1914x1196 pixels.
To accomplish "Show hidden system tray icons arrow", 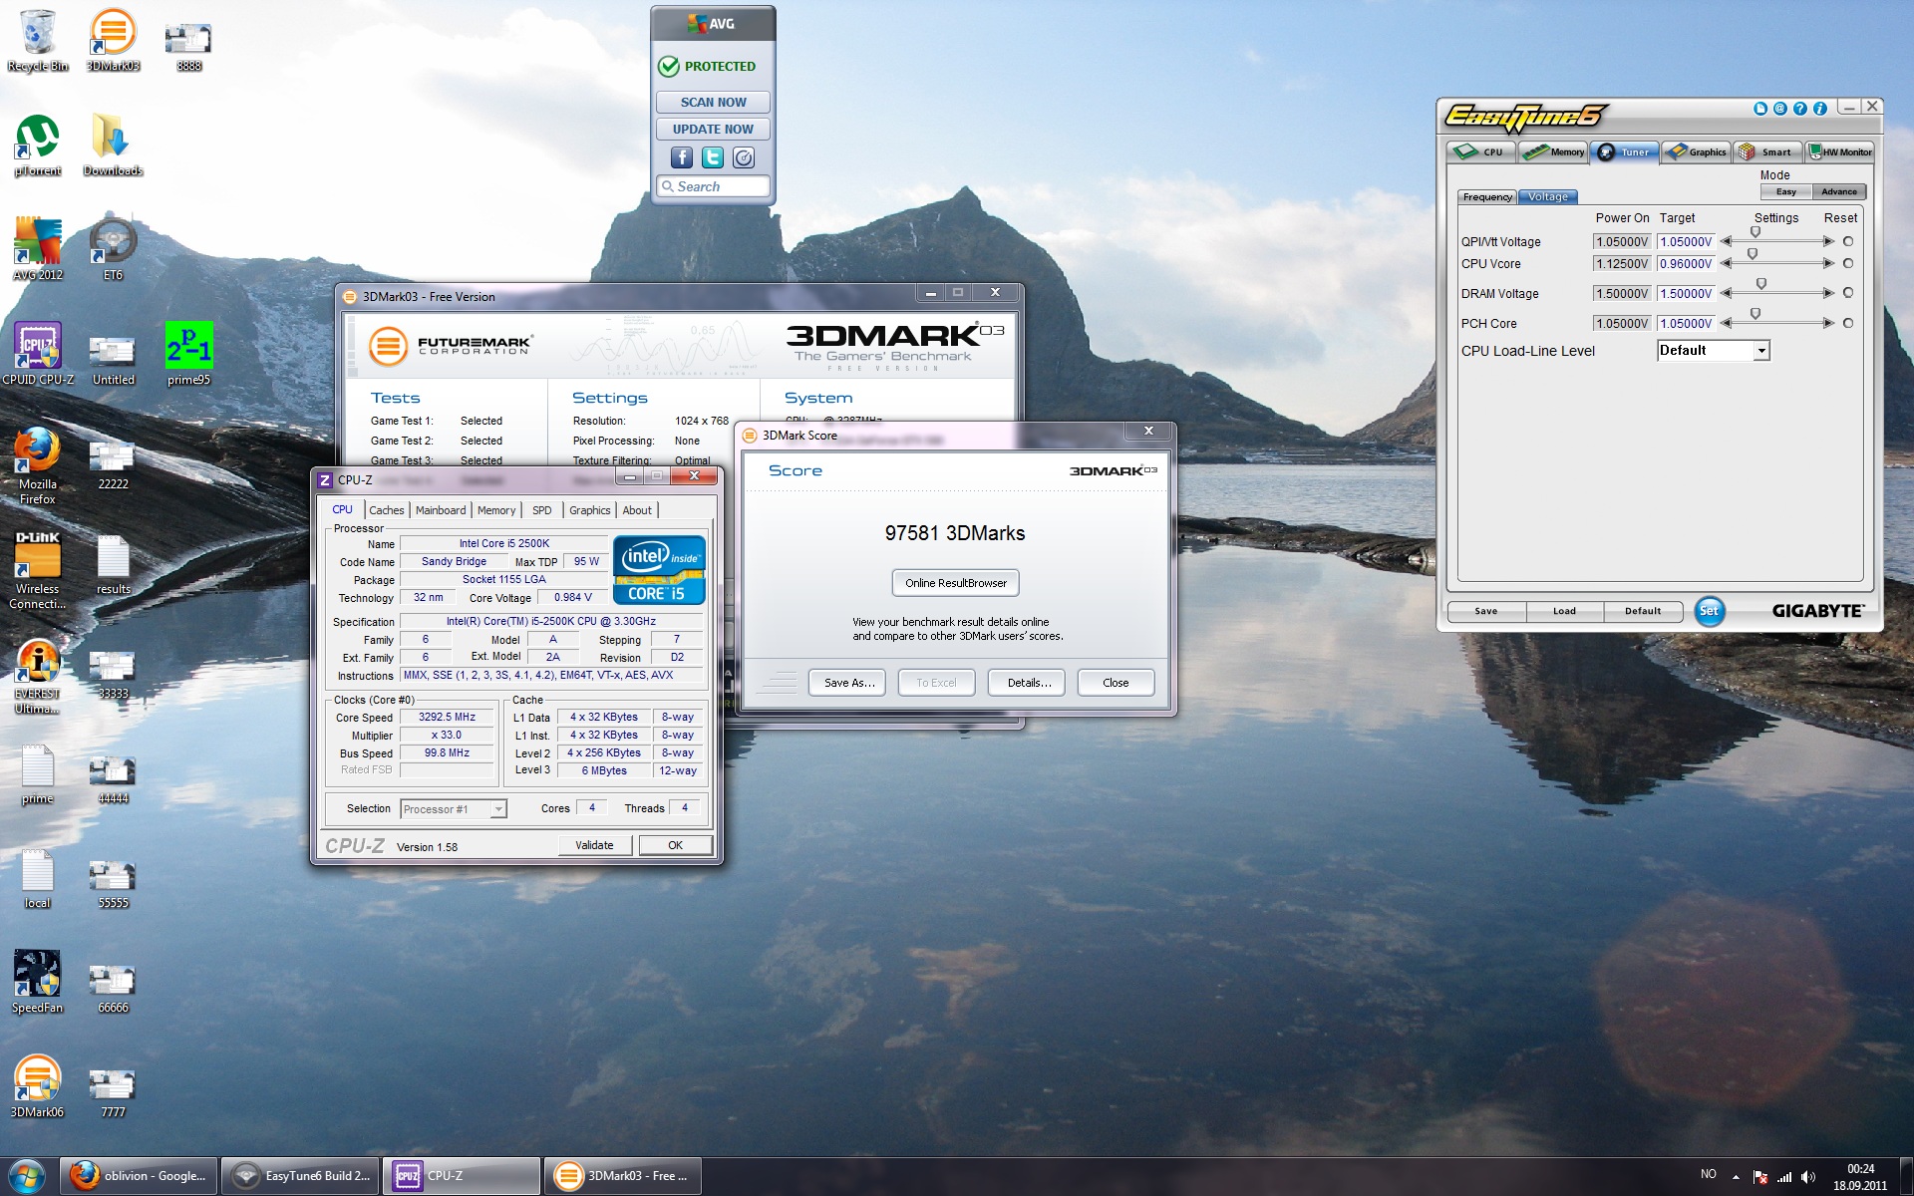I will (x=1736, y=1177).
